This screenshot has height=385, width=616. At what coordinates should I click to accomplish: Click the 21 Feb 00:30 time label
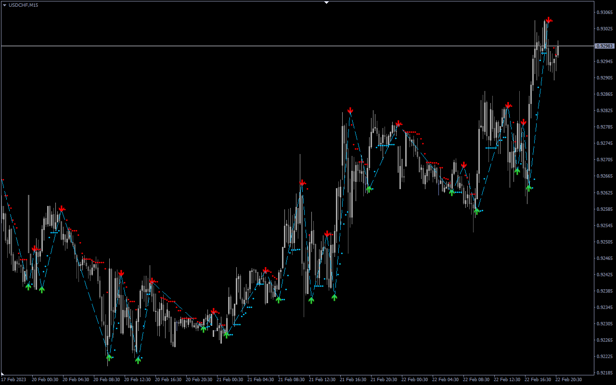(230, 380)
